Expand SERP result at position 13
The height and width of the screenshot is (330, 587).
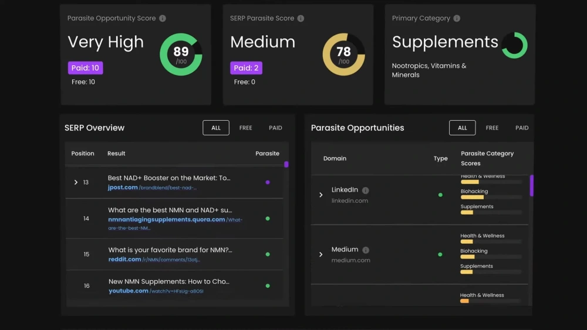coord(76,182)
